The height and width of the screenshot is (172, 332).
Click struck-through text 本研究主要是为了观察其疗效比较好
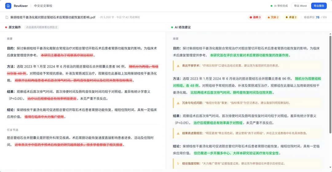coord(67,55)
